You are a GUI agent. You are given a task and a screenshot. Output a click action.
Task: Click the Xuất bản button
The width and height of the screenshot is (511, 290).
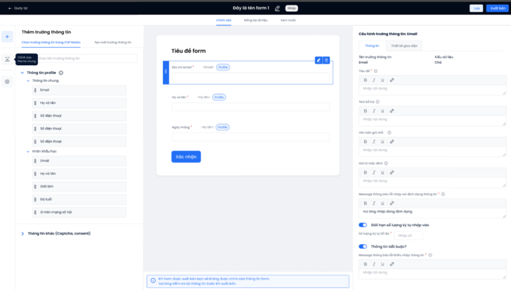(496, 8)
